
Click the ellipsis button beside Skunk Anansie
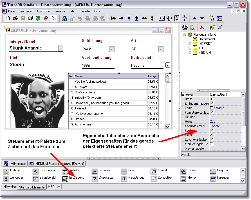click(61, 48)
